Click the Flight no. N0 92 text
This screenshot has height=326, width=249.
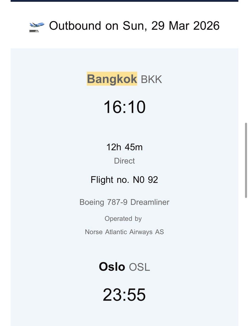pyautogui.click(x=124, y=180)
